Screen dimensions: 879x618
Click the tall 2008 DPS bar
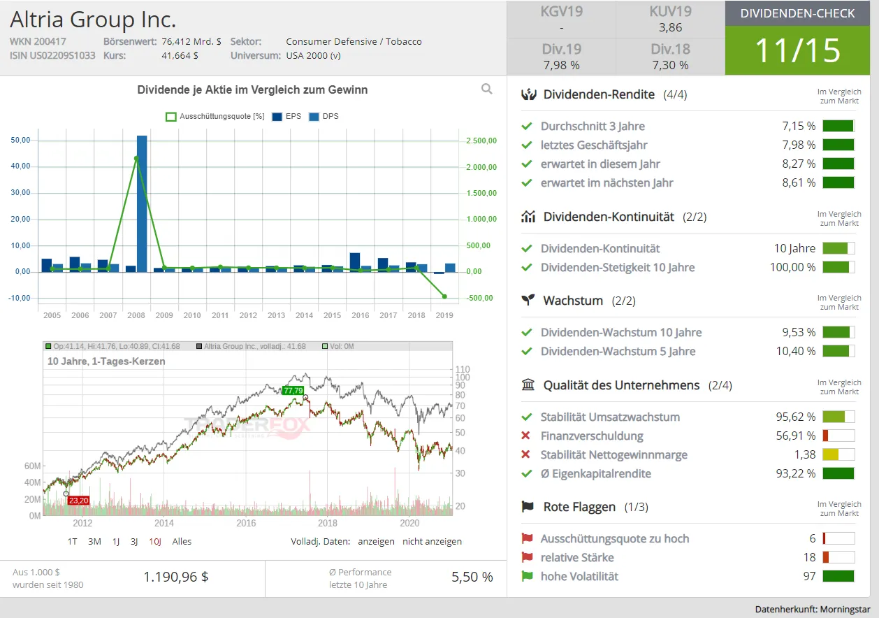142,203
